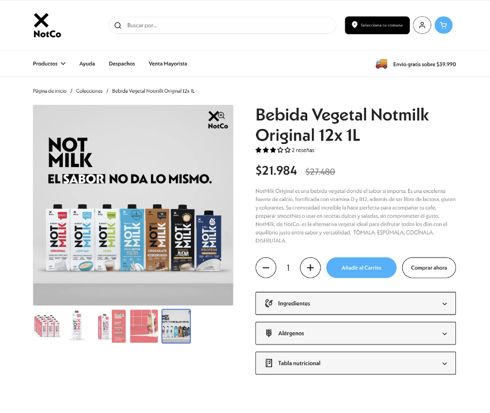Click the Comprar ahora button
This screenshot has width=490, height=413.
point(429,267)
